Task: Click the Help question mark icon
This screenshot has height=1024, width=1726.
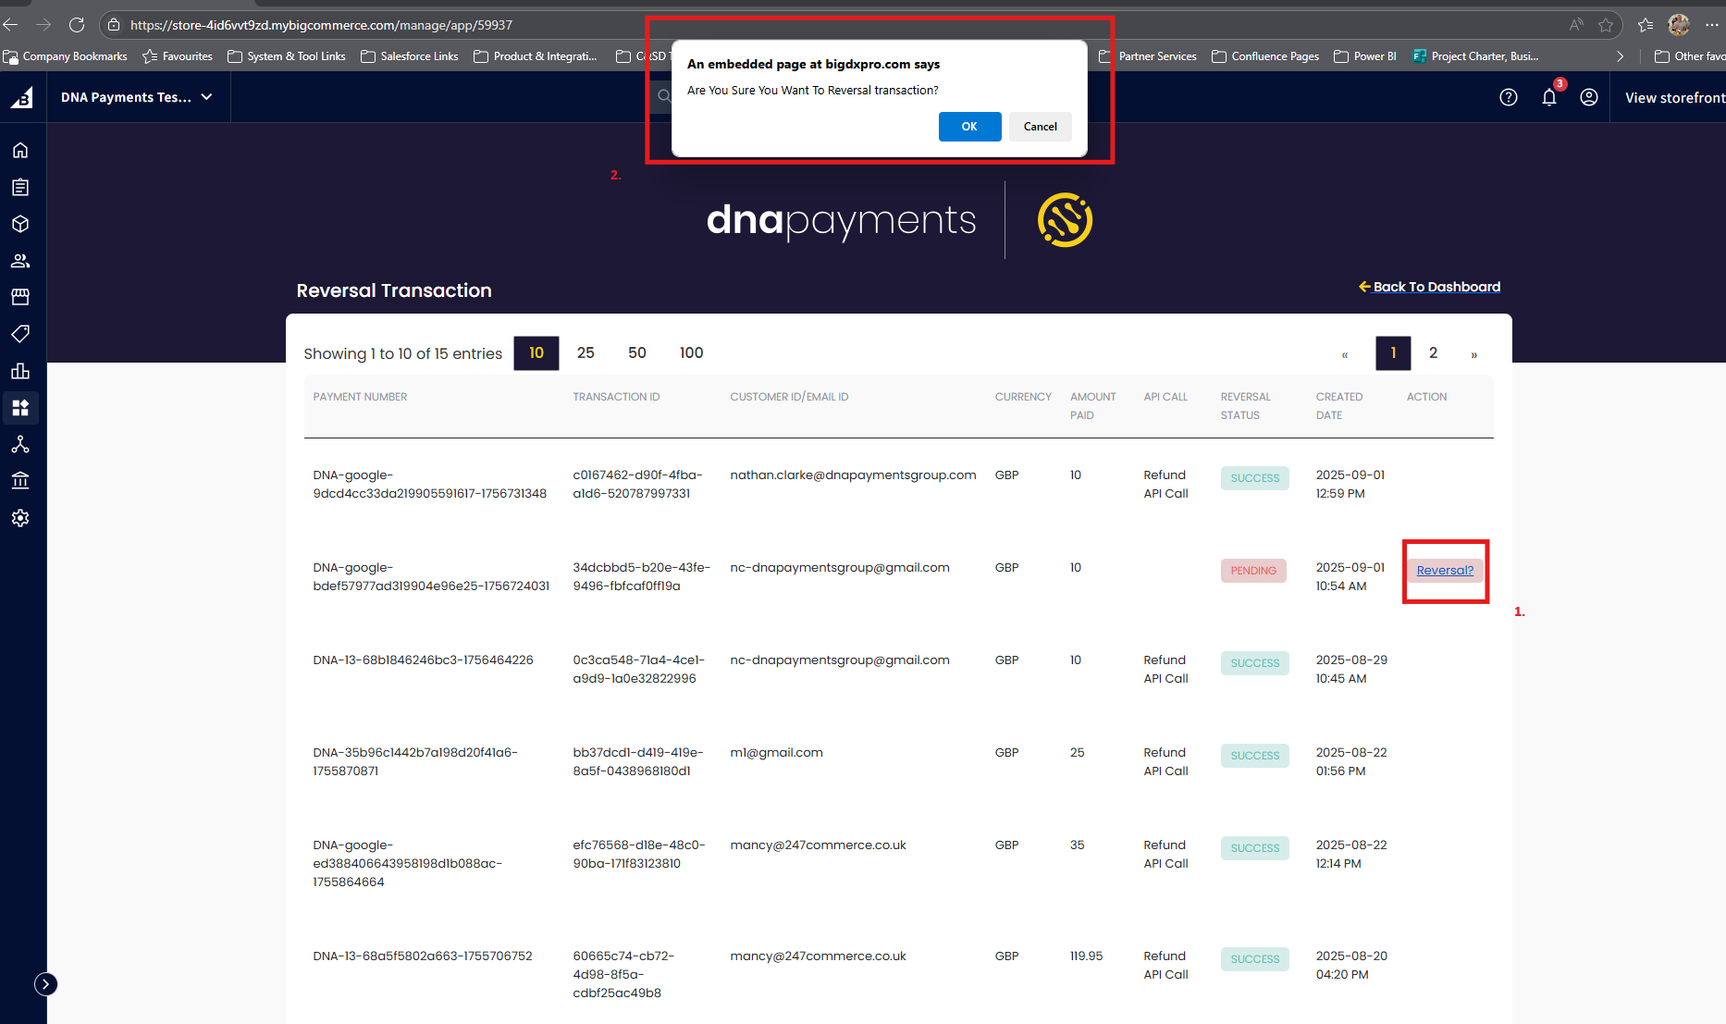Action: [1509, 97]
